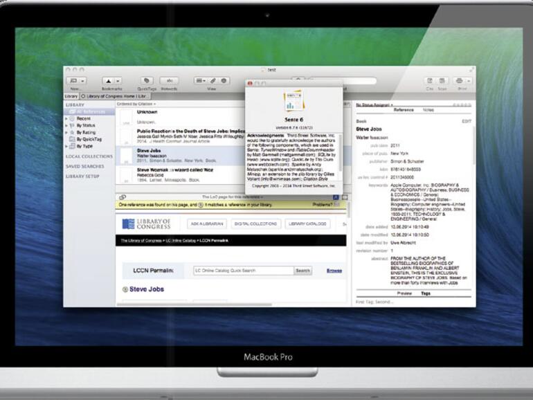Click the Library of Congress logo

coord(146,224)
